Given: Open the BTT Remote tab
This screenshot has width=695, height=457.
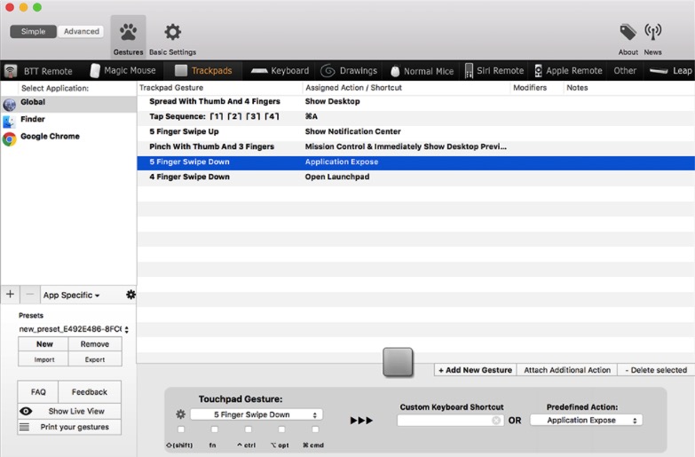Looking at the screenshot, I should click(38, 71).
